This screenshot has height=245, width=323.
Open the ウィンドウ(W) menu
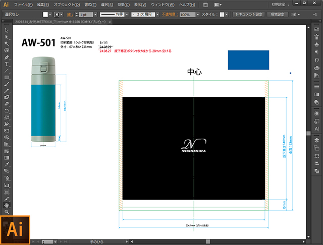tap(163, 5)
